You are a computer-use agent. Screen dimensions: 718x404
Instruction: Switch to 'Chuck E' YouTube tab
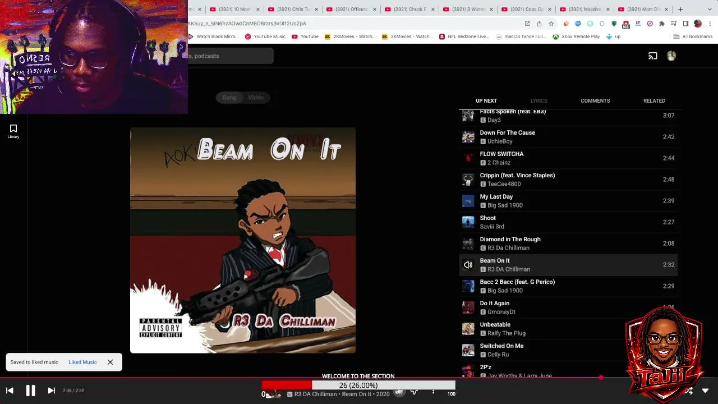[x=408, y=9]
